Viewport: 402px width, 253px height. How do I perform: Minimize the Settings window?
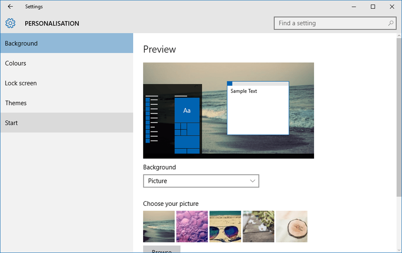point(354,7)
